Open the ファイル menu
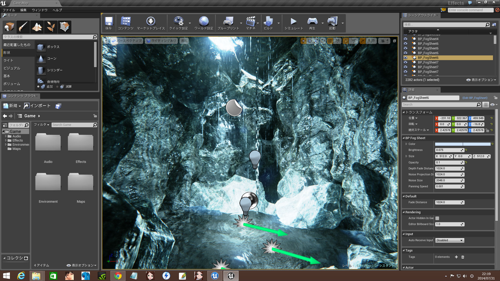 point(9,10)
